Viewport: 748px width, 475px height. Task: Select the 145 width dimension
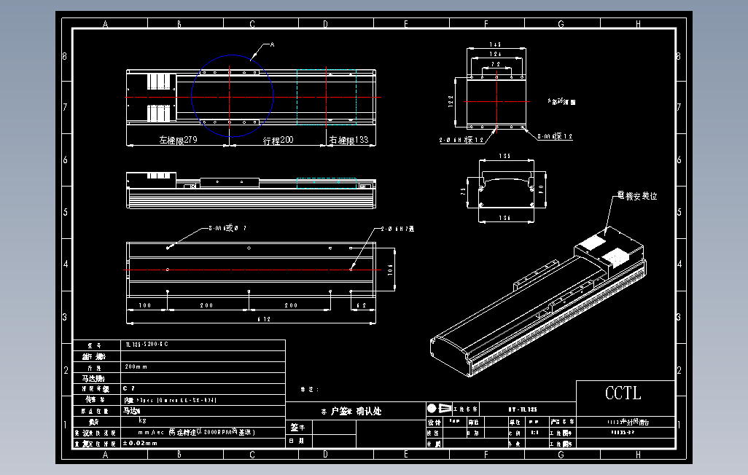tap(495, 44)
